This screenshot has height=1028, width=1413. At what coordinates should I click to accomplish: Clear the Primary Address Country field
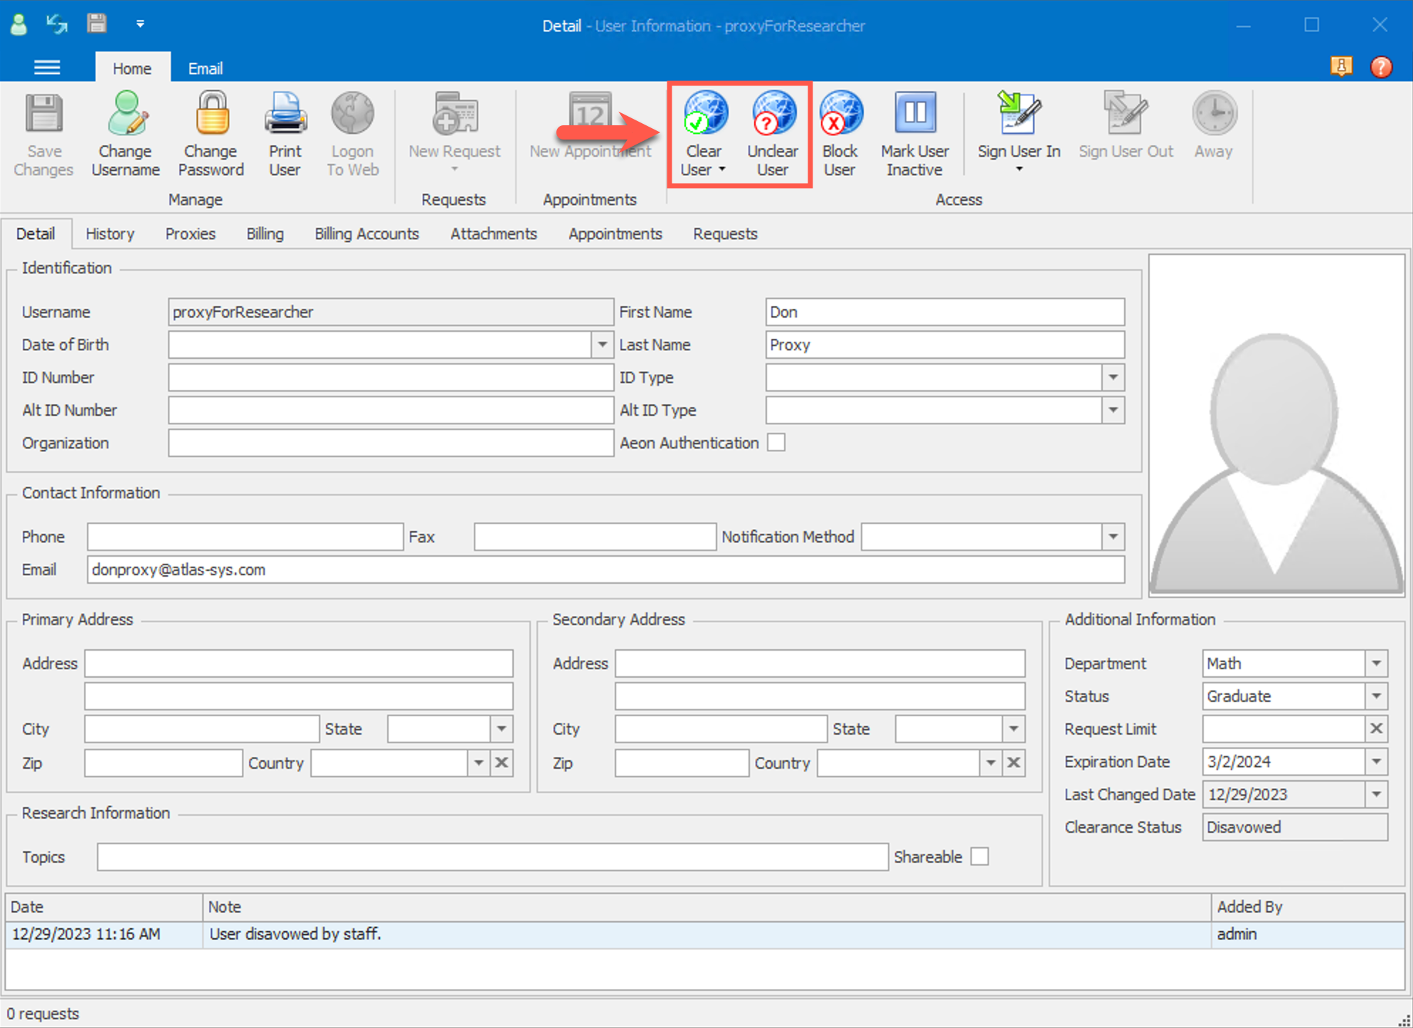(x=502, y=763)
